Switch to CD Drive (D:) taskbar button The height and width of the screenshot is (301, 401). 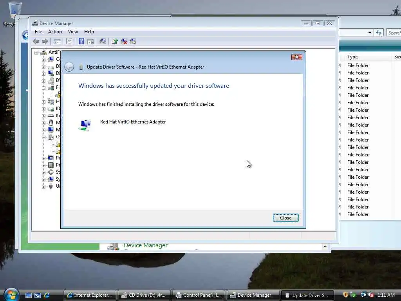tap(144, 295)
